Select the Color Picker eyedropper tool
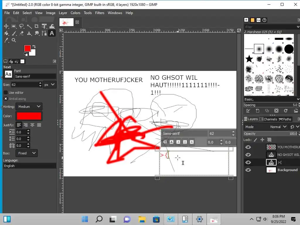 point(6,40)
